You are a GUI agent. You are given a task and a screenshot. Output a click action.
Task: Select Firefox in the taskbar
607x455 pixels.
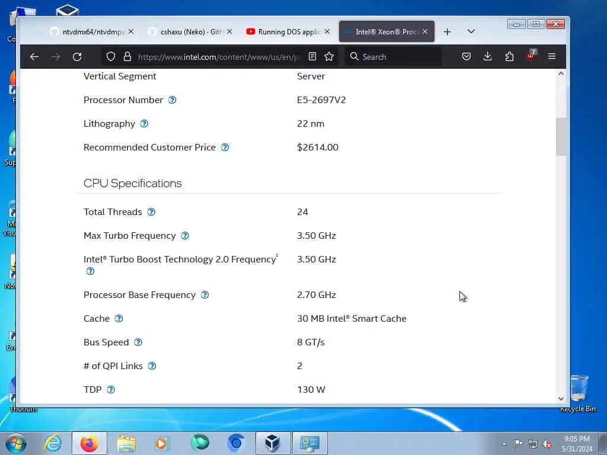point(90,443)
